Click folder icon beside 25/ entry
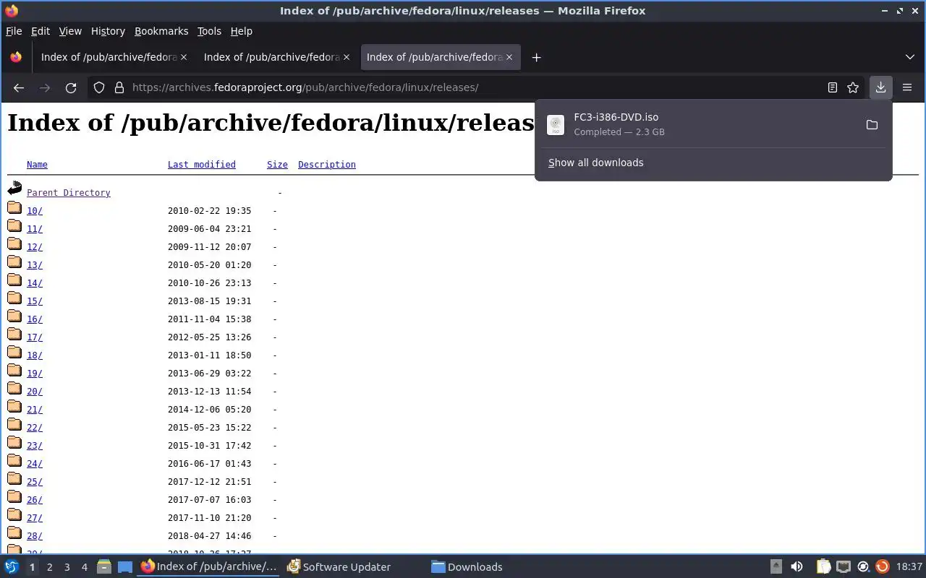 click(14, 479)
